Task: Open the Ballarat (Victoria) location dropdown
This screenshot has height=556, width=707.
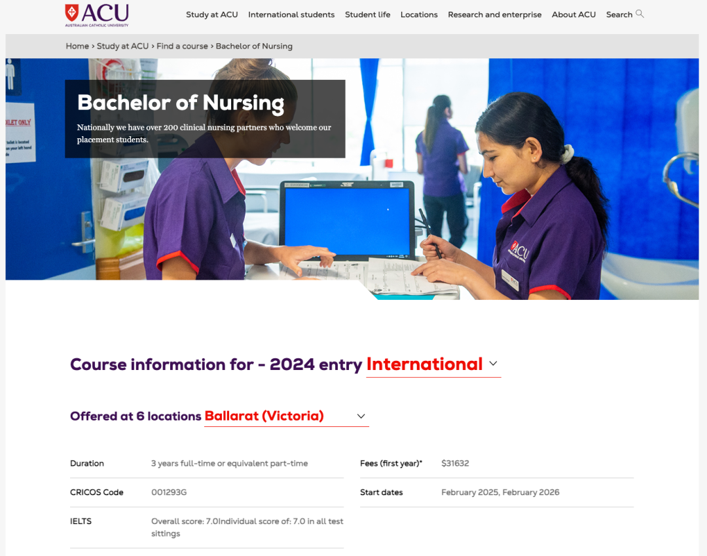Action: [x=286, y=416]
